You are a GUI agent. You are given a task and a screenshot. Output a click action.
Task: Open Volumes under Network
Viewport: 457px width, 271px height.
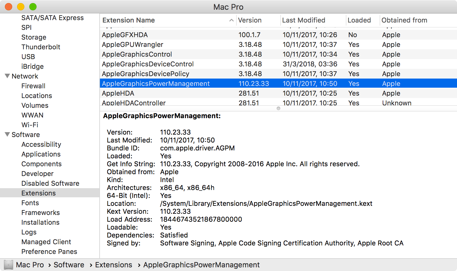point(35,105)
